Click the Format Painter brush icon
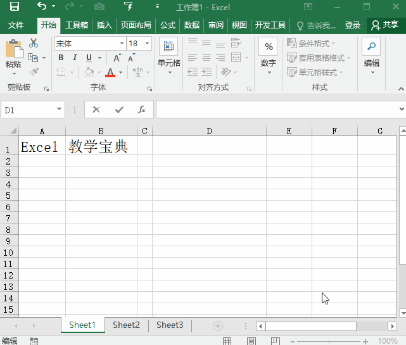Screen dimensions: 406x345 (x=34, y=72)
